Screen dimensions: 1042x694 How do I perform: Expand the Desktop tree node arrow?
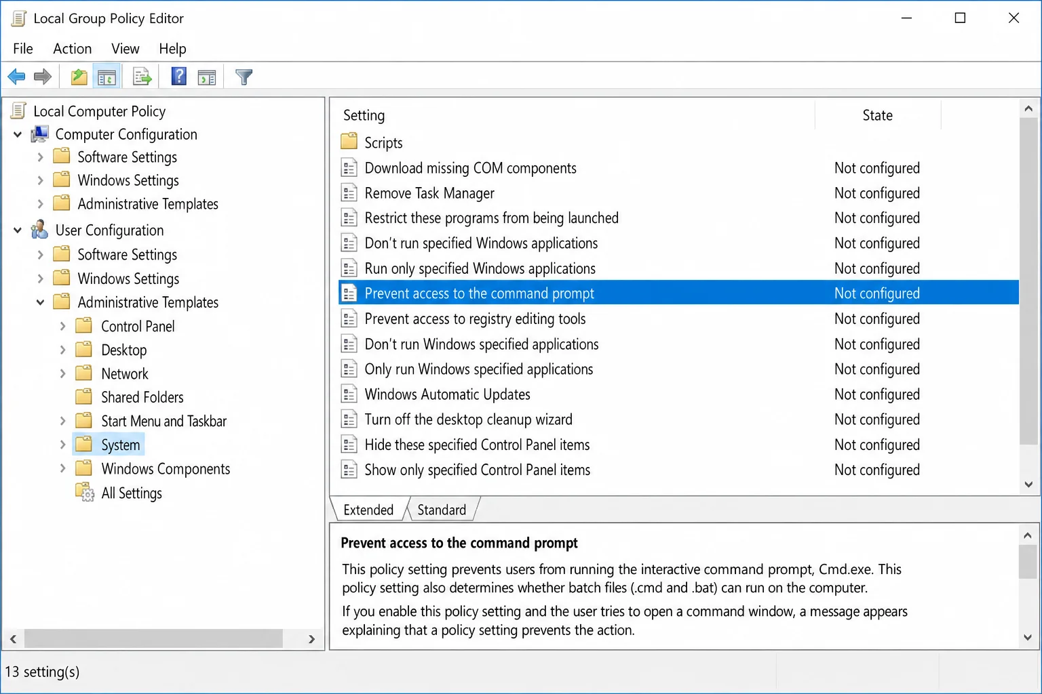[62, 350]
